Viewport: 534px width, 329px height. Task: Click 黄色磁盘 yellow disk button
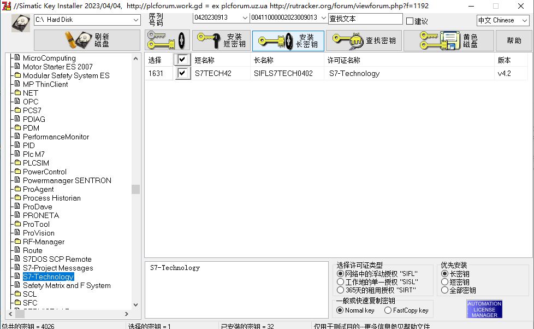pyautogui.click(x=448, y=40)
